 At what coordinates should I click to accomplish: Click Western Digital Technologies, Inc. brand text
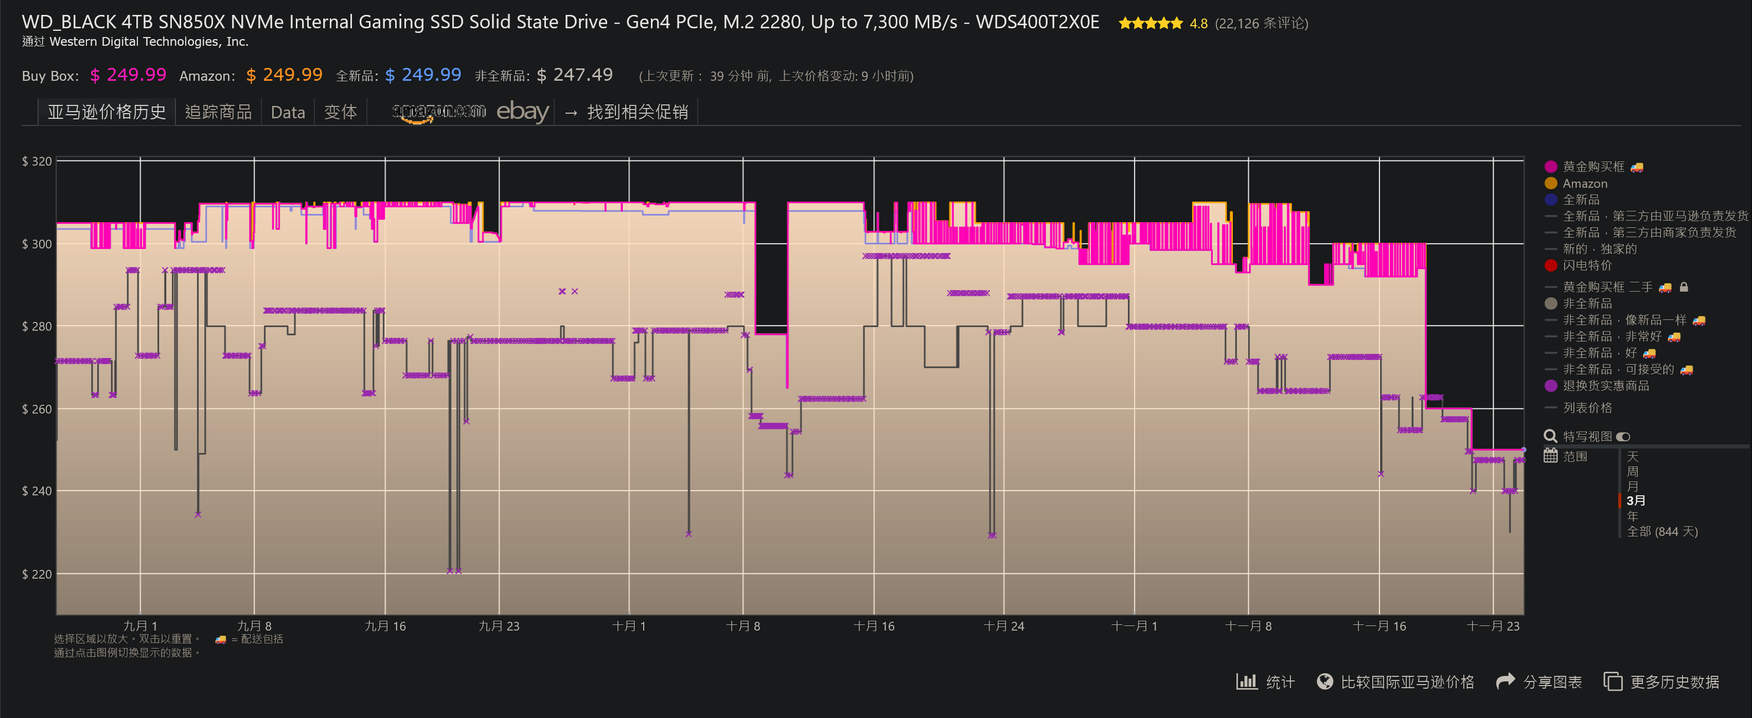pos(149,42)
